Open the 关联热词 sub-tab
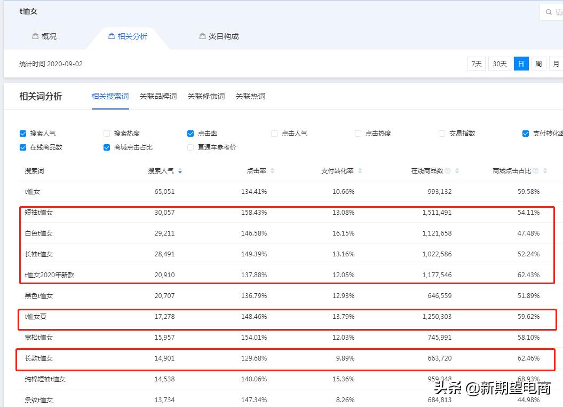 click(250, 96)
